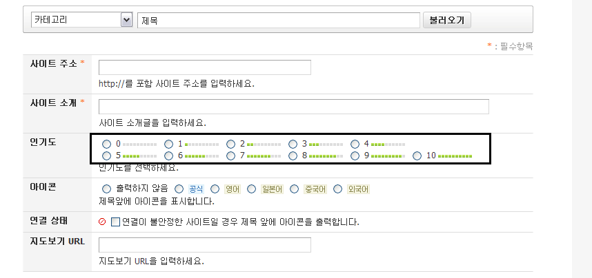Click the 외국어 (foreign language) icon badge

[358, 189]
